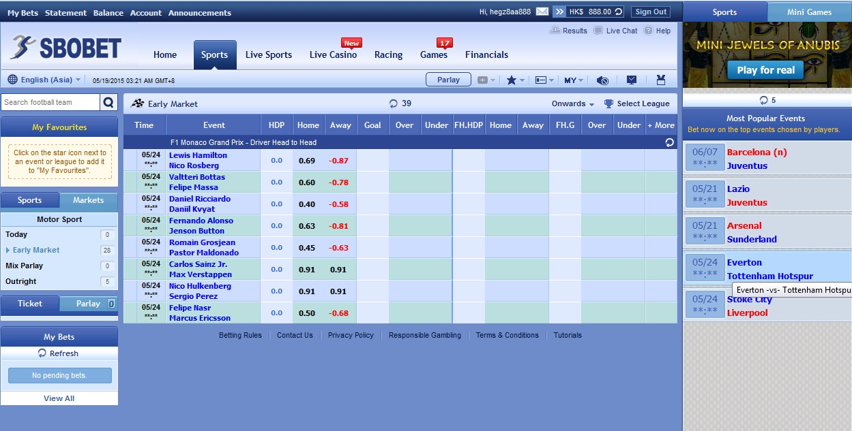Open the messages envelope icon
This screenshot has width=852, height=431.
(x=542, y=12)
